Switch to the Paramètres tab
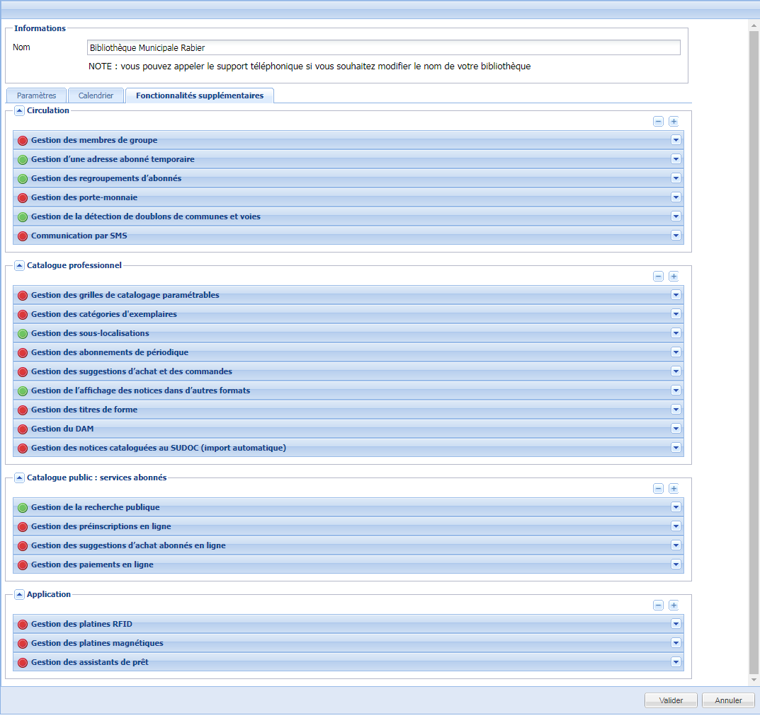The width and height of the screenshot is (760, 718). click(x=36, y=95)
